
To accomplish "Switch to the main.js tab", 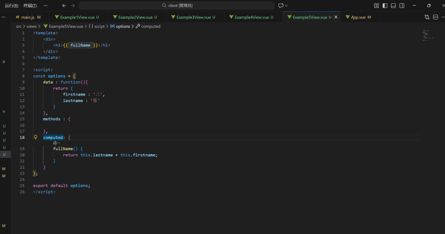I will click(x=27, y=17).
